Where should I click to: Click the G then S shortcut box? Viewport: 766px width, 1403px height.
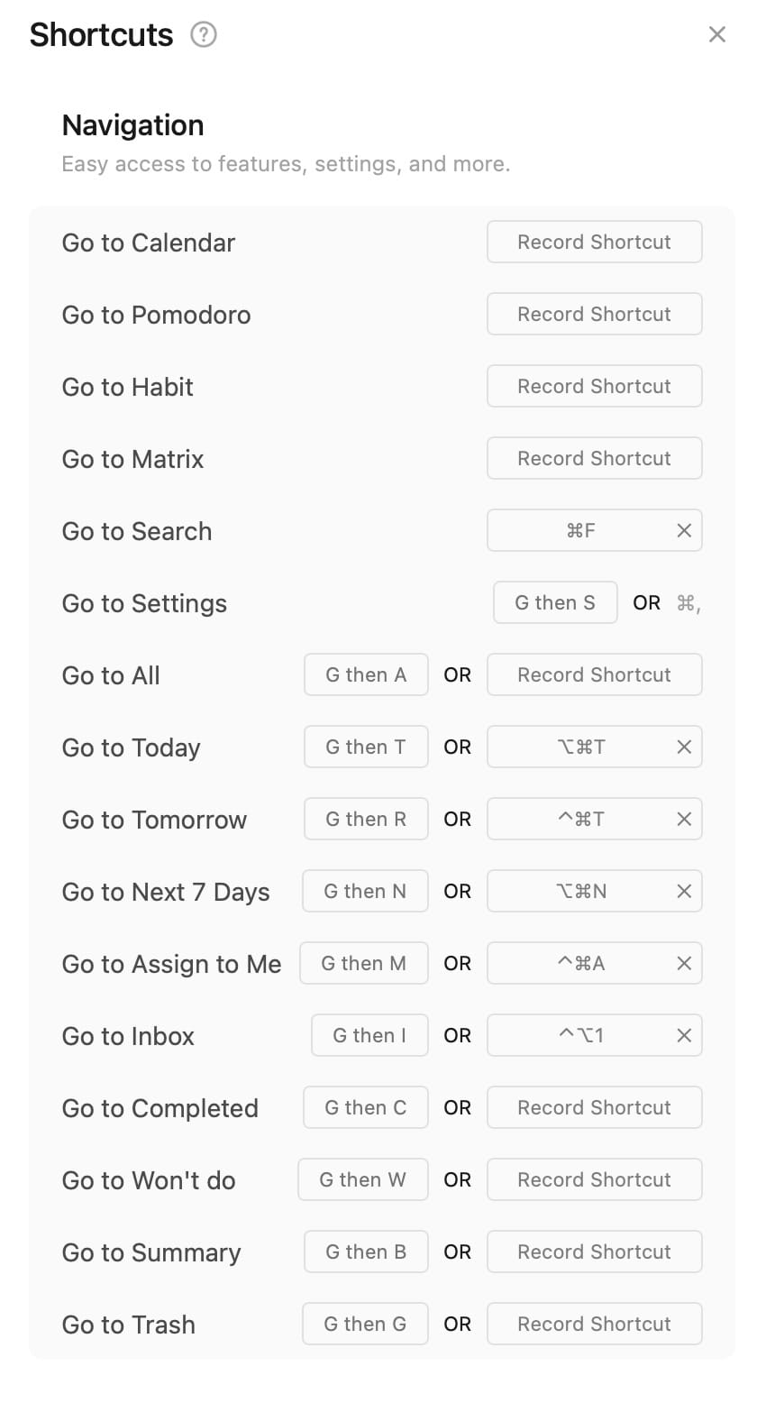[x=555, y=603]
